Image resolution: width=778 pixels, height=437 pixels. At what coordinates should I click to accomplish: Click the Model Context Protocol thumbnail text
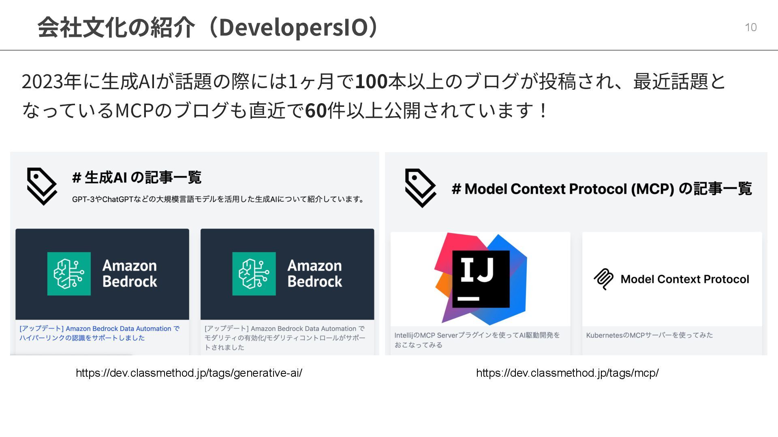(x=685, y=279)
